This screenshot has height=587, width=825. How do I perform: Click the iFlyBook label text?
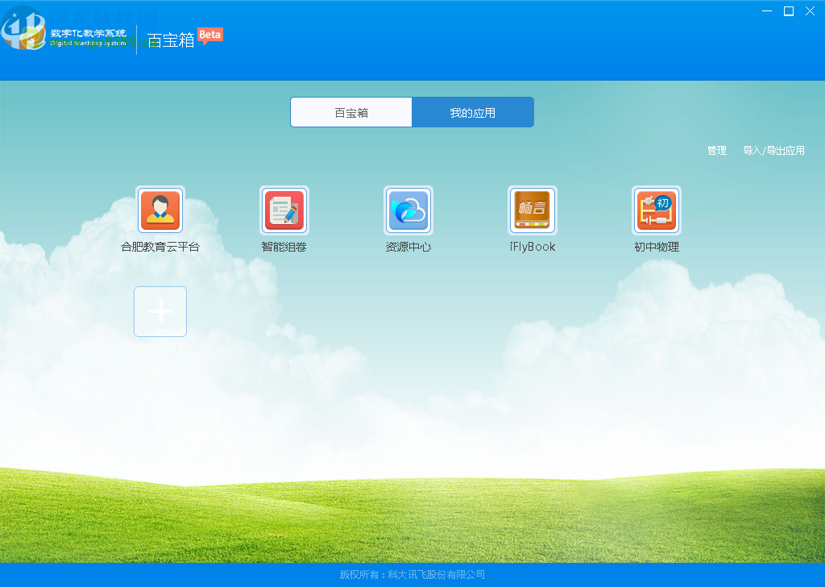click(533, 247)
